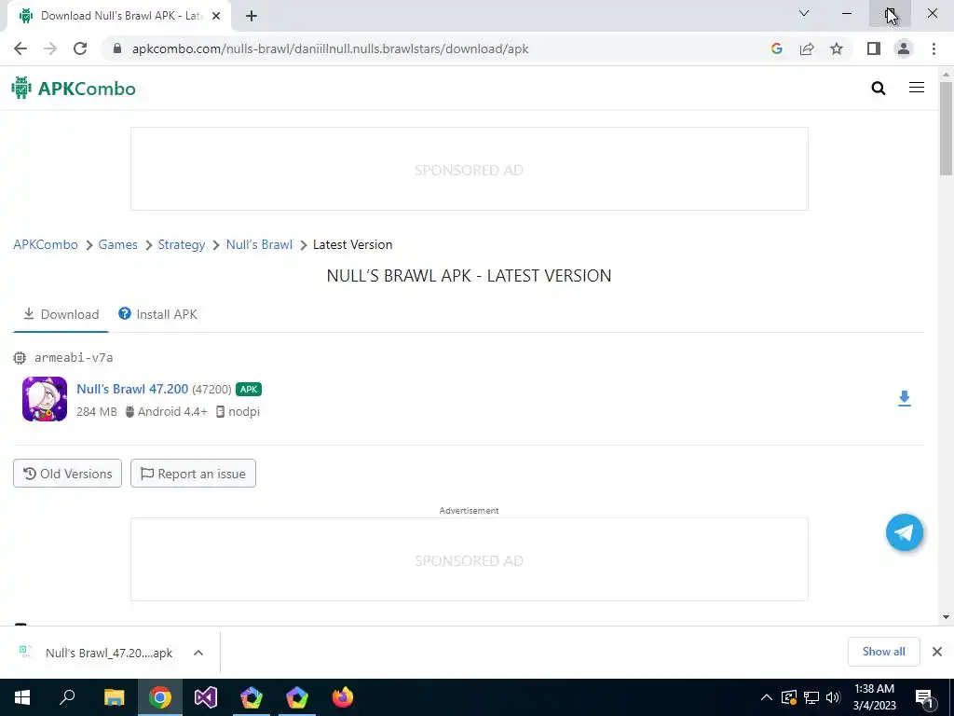Click the network tray icon
This screenshot has height=716, width=954.
(x=811, y=697)
